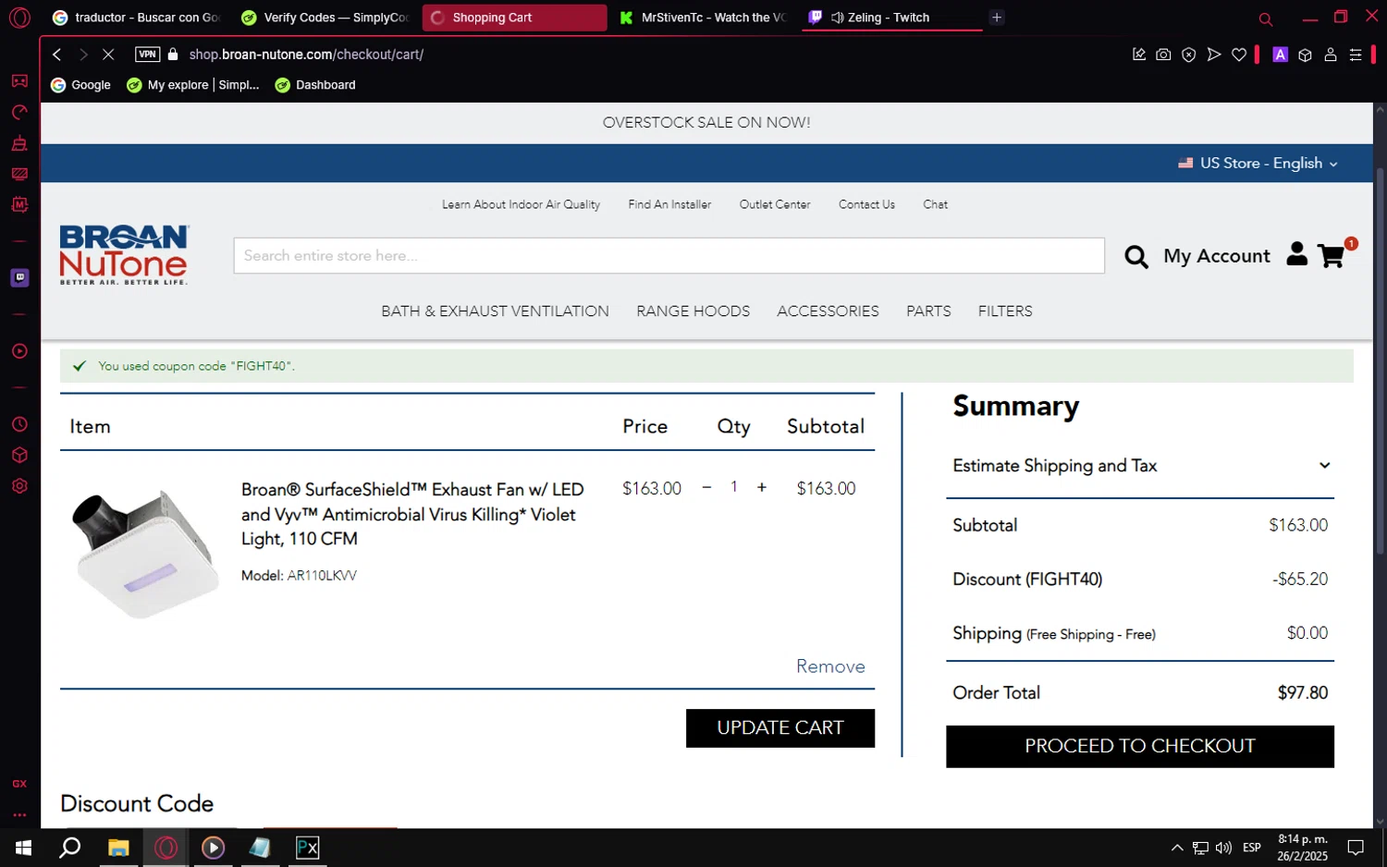Open the Easy Setup sliders icon

pos(1356,55)
